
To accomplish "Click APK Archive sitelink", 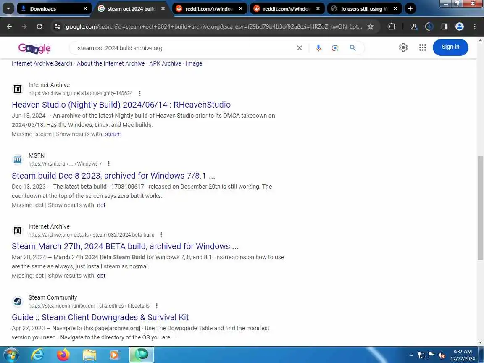I will 165,63.
